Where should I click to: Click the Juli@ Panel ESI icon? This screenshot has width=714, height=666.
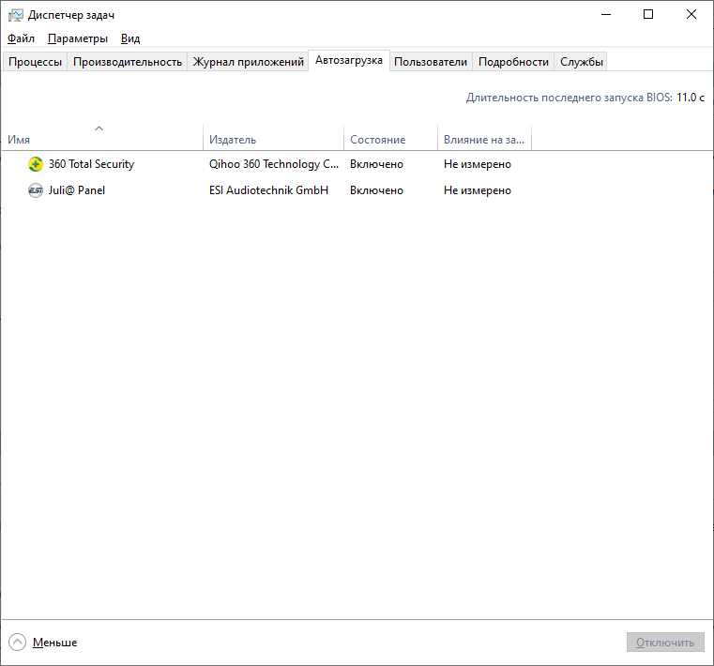pos(35,190)
